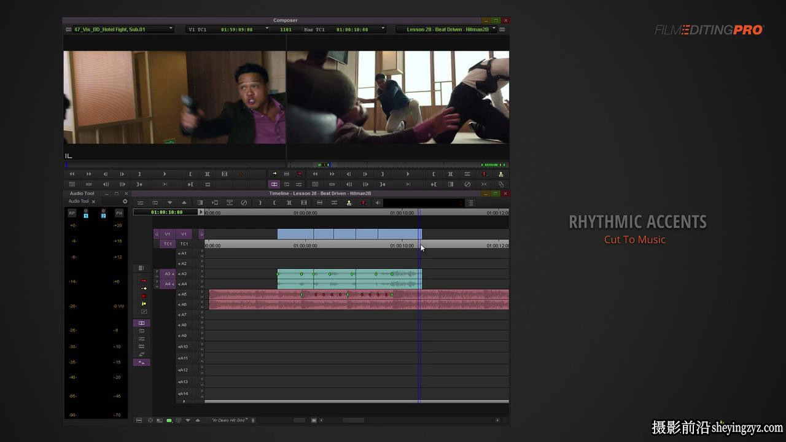Click the yellow Add Marker button on the record monitor
Viewport: 786px width, 442px height.
[500, 174]
